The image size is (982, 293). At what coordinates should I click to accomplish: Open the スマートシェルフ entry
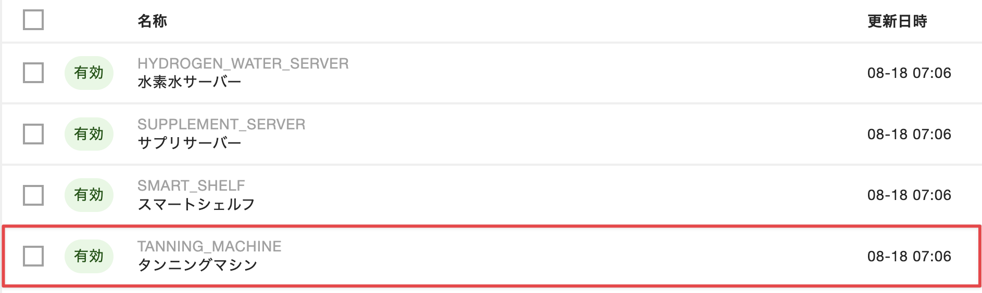coord(196,204)
